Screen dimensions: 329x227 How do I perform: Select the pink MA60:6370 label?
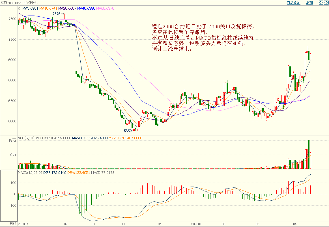(x=105, y=8)
